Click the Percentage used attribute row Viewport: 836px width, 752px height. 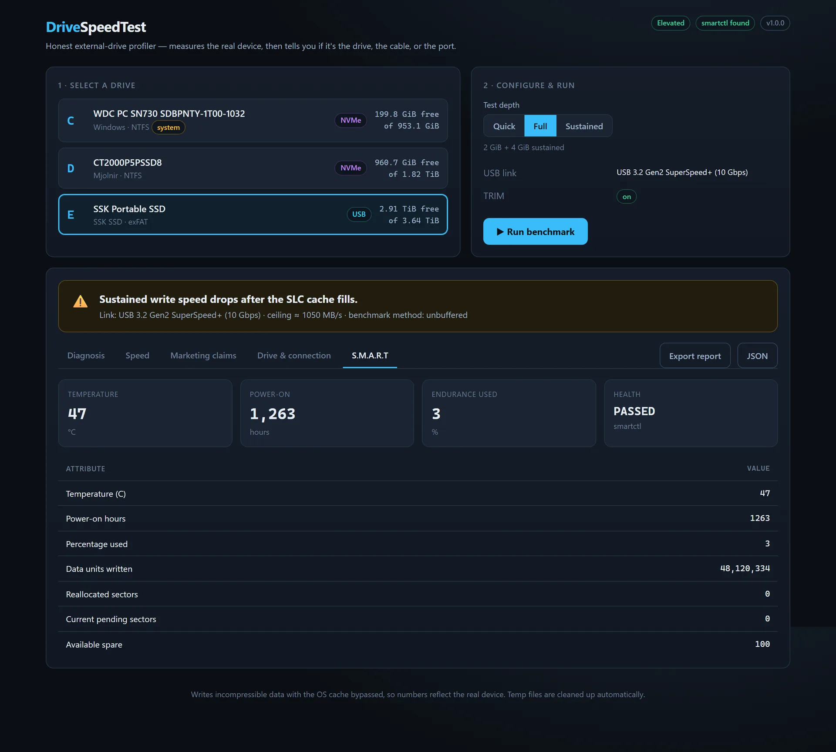(418, 544)
